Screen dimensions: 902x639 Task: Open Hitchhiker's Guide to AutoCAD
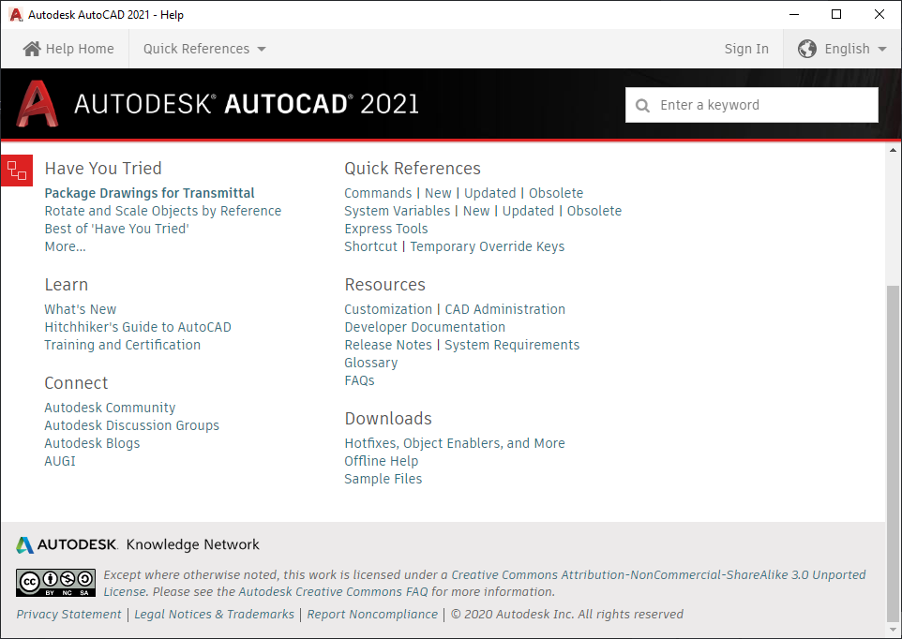(x=138, y=327)
